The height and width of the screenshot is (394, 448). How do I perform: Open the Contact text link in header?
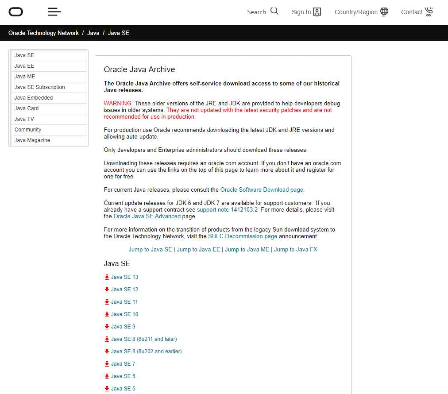tap(412, 12)
